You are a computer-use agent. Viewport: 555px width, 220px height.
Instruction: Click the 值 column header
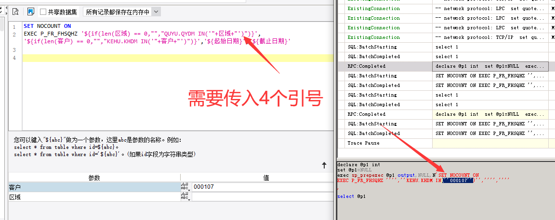pos(266,178)
